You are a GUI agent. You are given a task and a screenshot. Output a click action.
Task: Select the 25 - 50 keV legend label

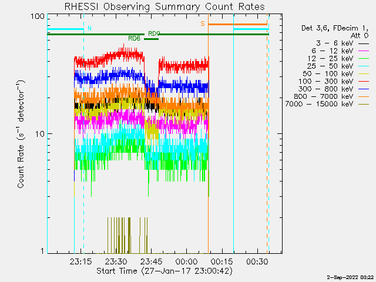(330, 66)
